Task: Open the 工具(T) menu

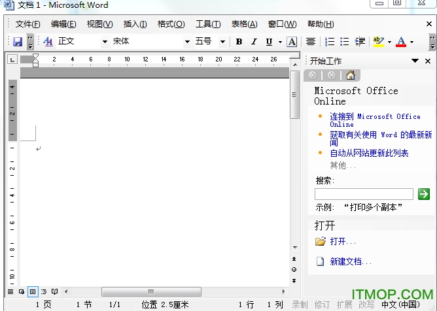Action: tap(208, 24)
